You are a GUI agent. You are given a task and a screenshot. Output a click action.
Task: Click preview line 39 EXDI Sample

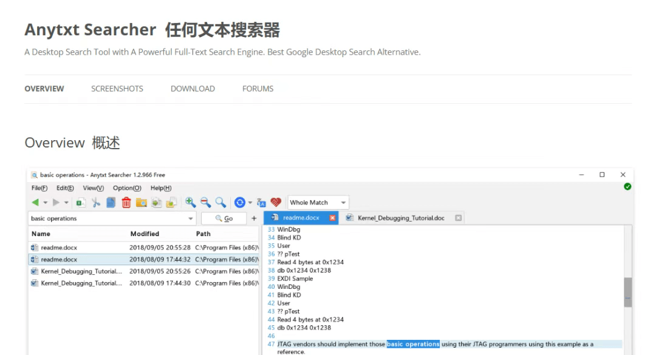(295, 279)
